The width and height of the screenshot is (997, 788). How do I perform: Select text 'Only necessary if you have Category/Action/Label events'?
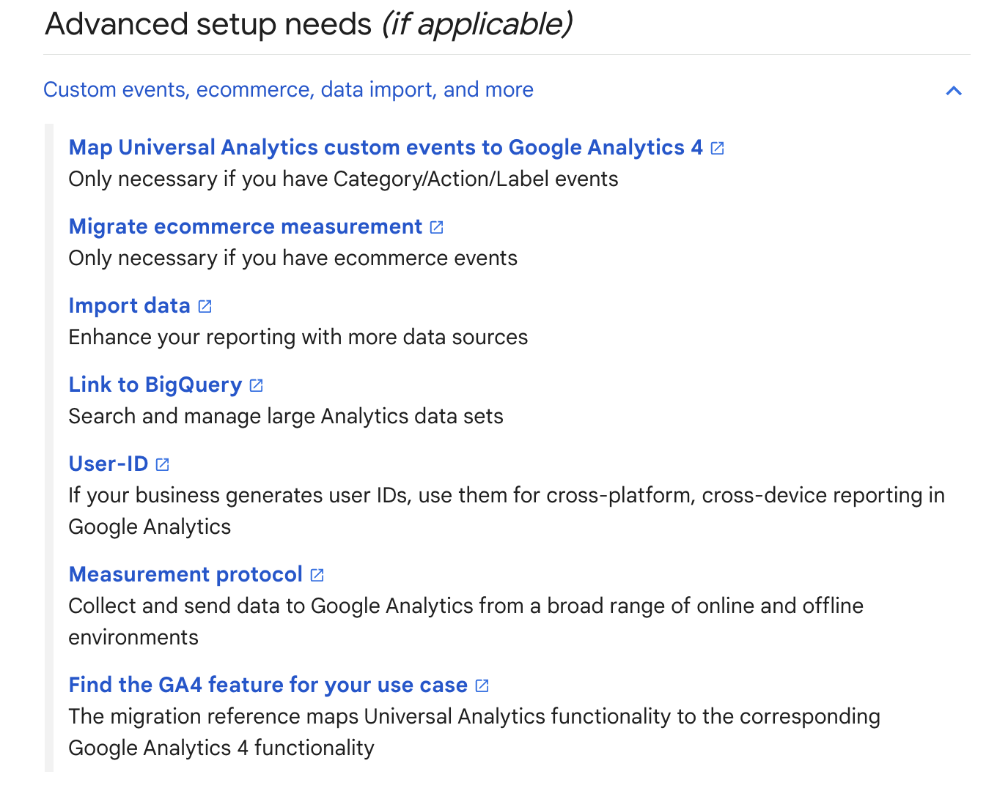pos(343,179)
